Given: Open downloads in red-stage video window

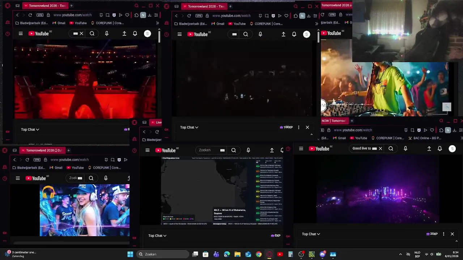Looking at the screenshot, I should 149,15.
